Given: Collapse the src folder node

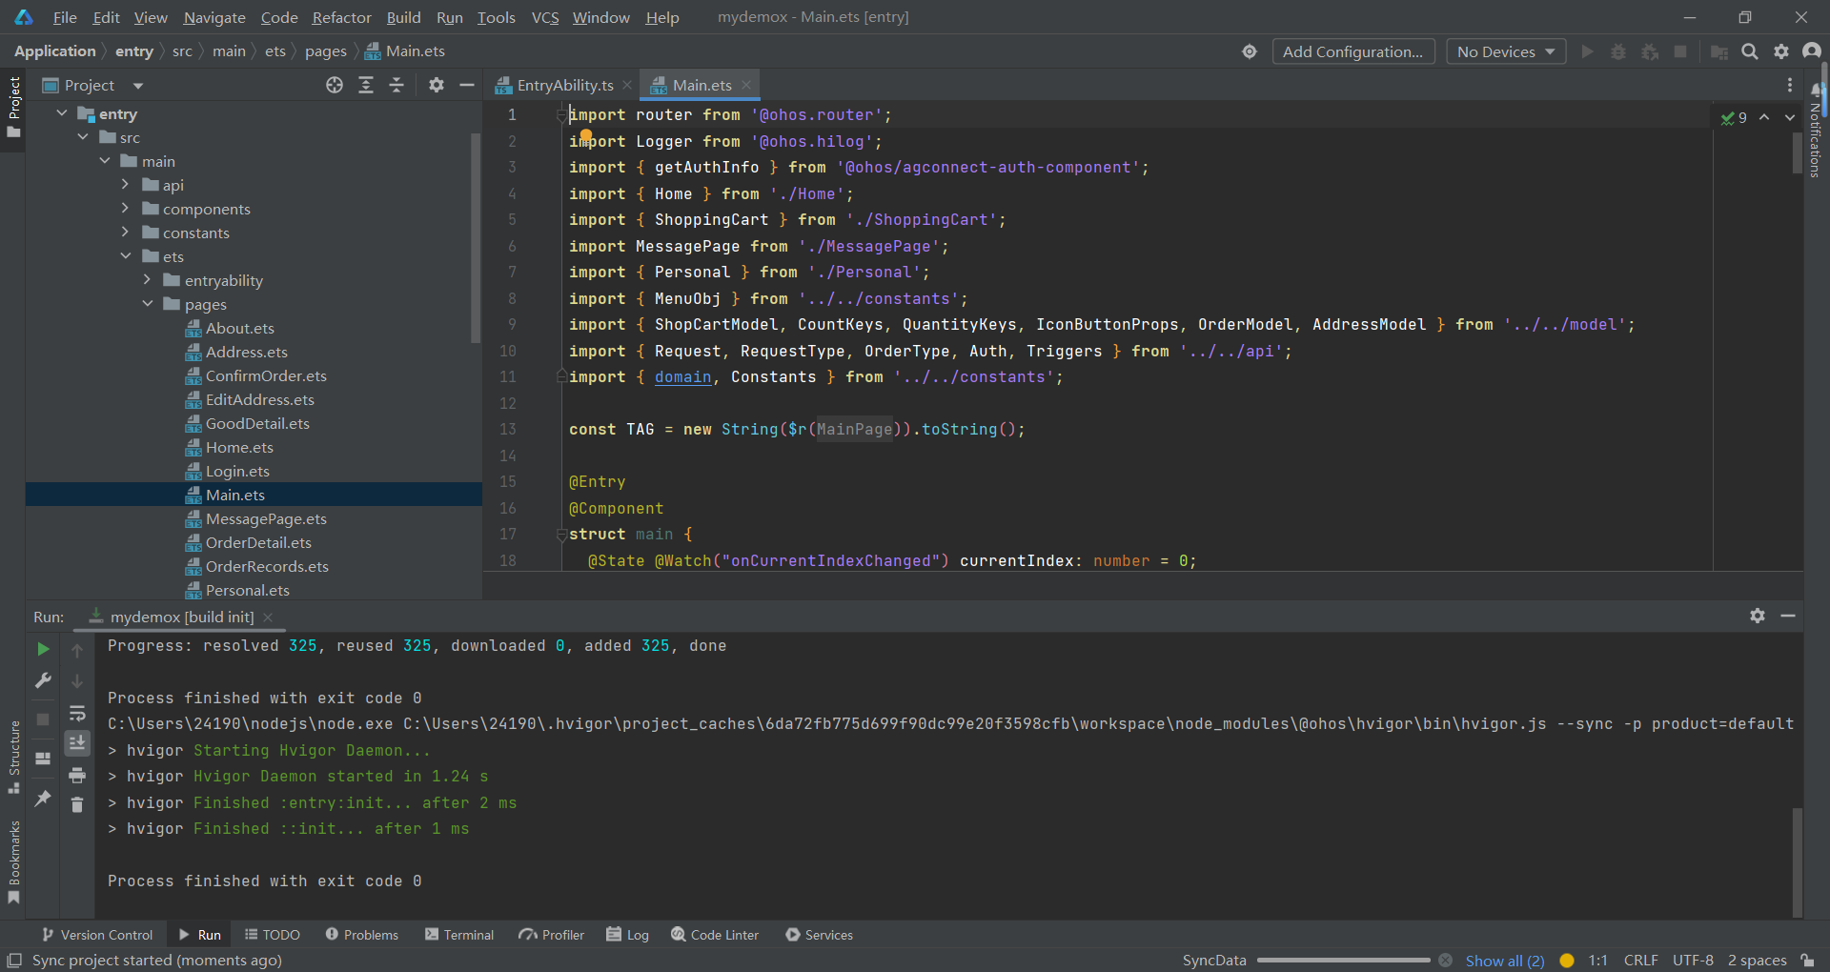Looking at the screenshot, I should click(x=84, y=137).
